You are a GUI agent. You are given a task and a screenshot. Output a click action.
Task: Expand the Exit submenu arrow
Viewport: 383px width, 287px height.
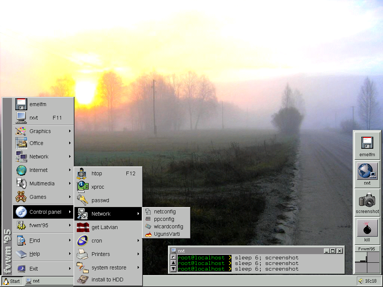70,269
